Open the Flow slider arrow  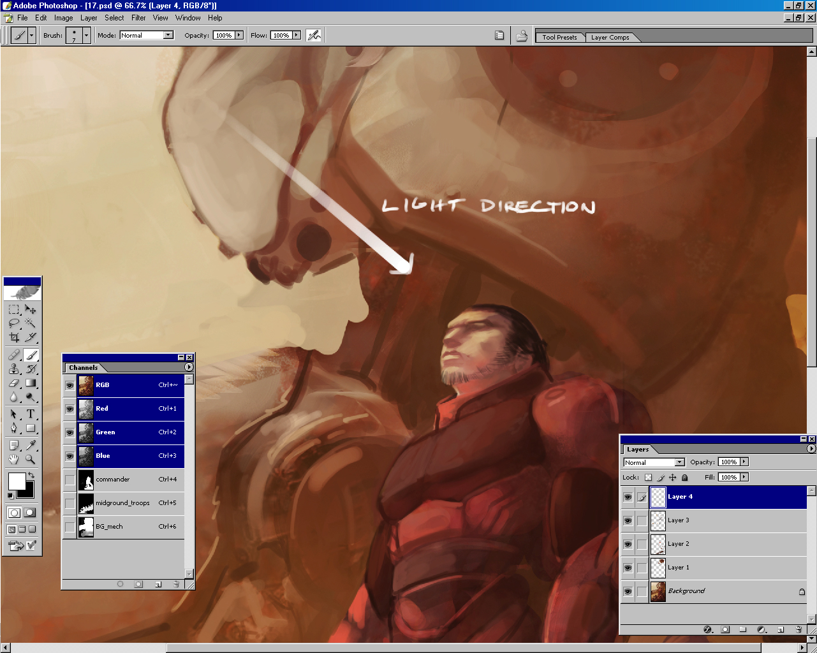pyautogui.click(x=297, y=35)
